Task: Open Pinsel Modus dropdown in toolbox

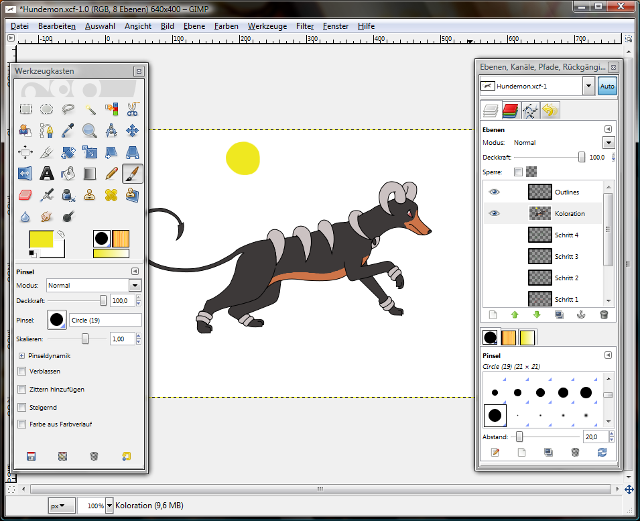Action: coord(135,286)
